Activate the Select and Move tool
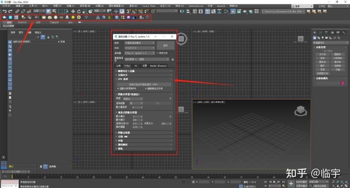The image size is (350, 188). point(73,11)
